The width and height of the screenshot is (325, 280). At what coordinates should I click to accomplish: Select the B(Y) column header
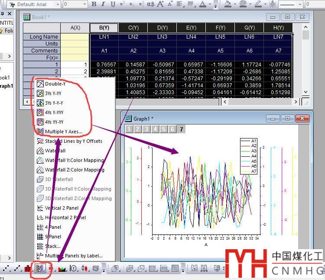click(104, 28)
